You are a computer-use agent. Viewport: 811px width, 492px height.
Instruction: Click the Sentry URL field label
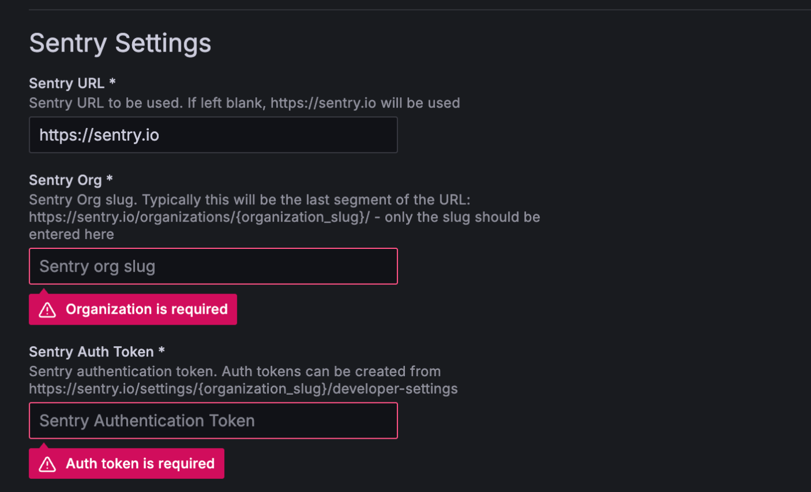pos(67,83)
